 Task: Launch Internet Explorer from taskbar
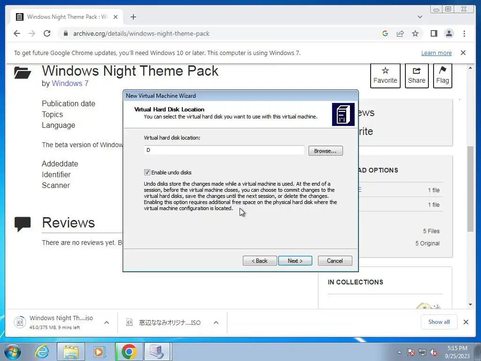(x=42, y=352)
